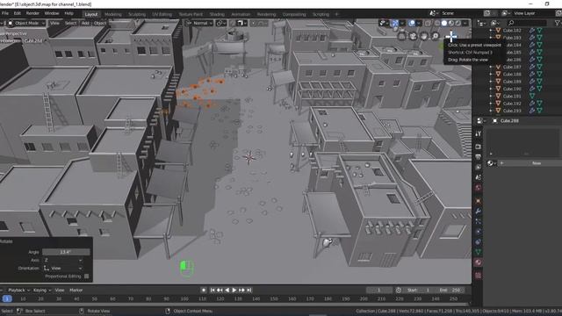
Task: Open the Scene properties tab
Action: click(x=478, y=177)
